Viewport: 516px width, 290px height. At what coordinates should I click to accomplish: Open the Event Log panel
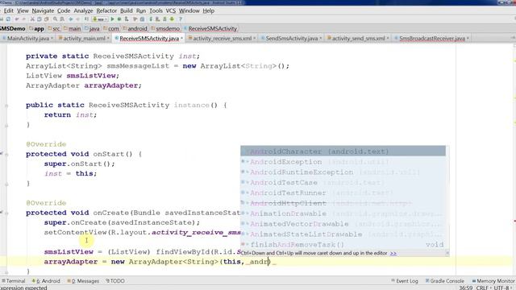click(405, 281)
